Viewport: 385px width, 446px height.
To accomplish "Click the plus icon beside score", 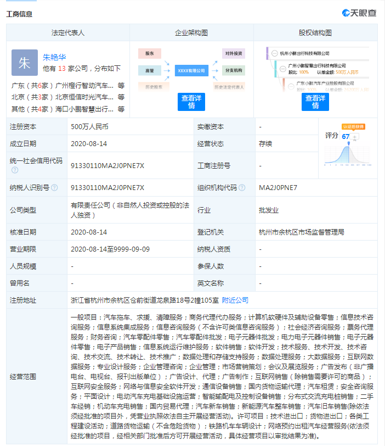I will (355, 137).
